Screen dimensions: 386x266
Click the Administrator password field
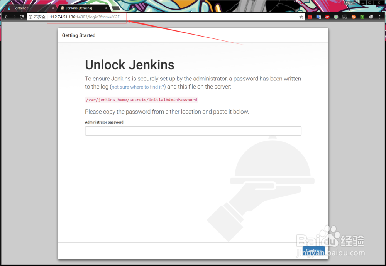click(x=193, y=130)
